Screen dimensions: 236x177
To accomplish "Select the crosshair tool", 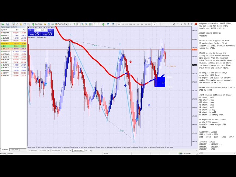I will coord(158,24).
